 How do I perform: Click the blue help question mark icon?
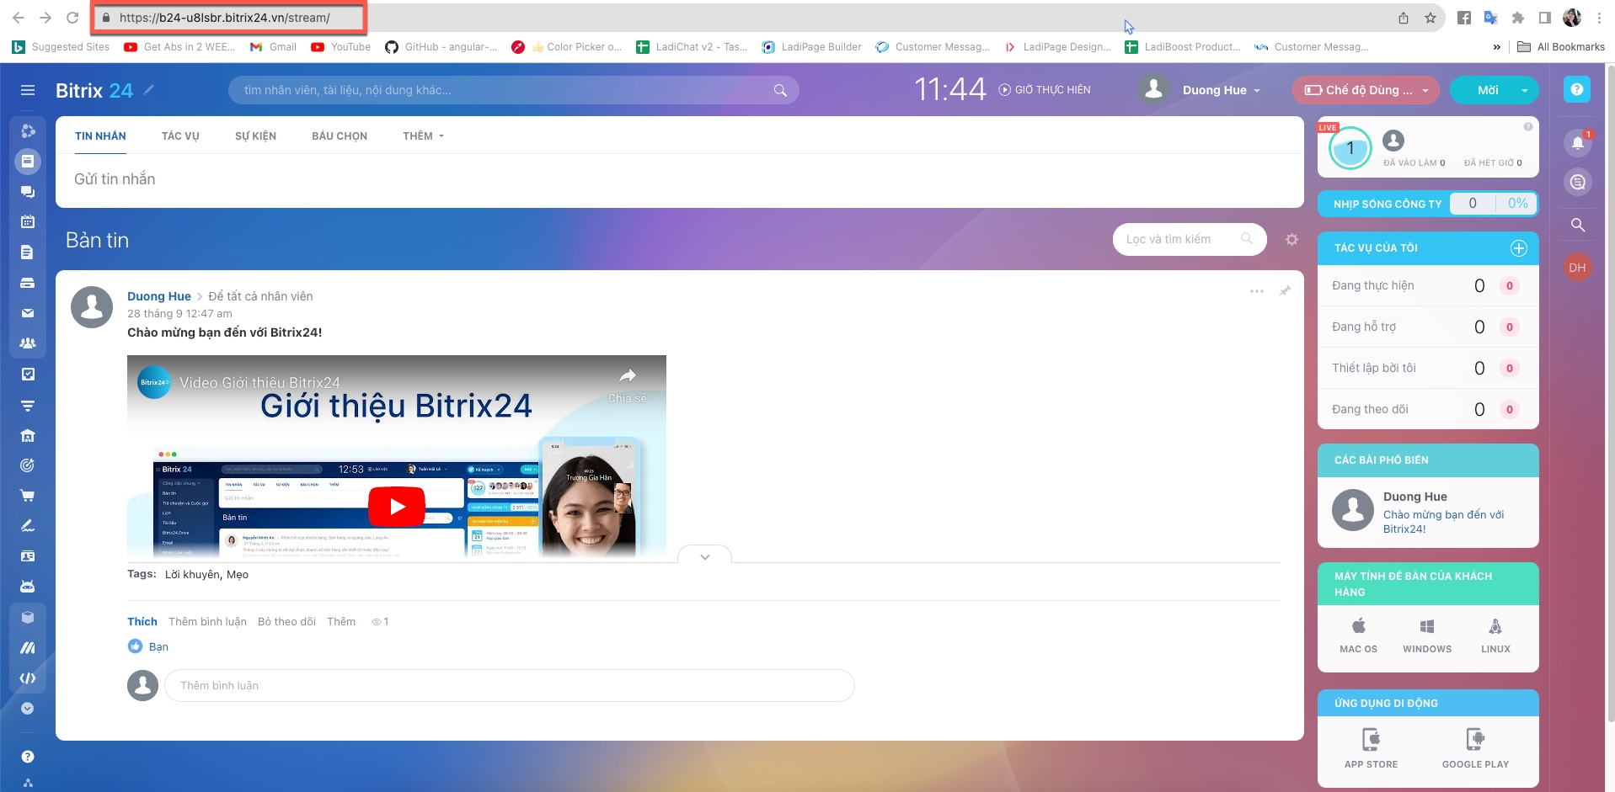(1576, 89)
